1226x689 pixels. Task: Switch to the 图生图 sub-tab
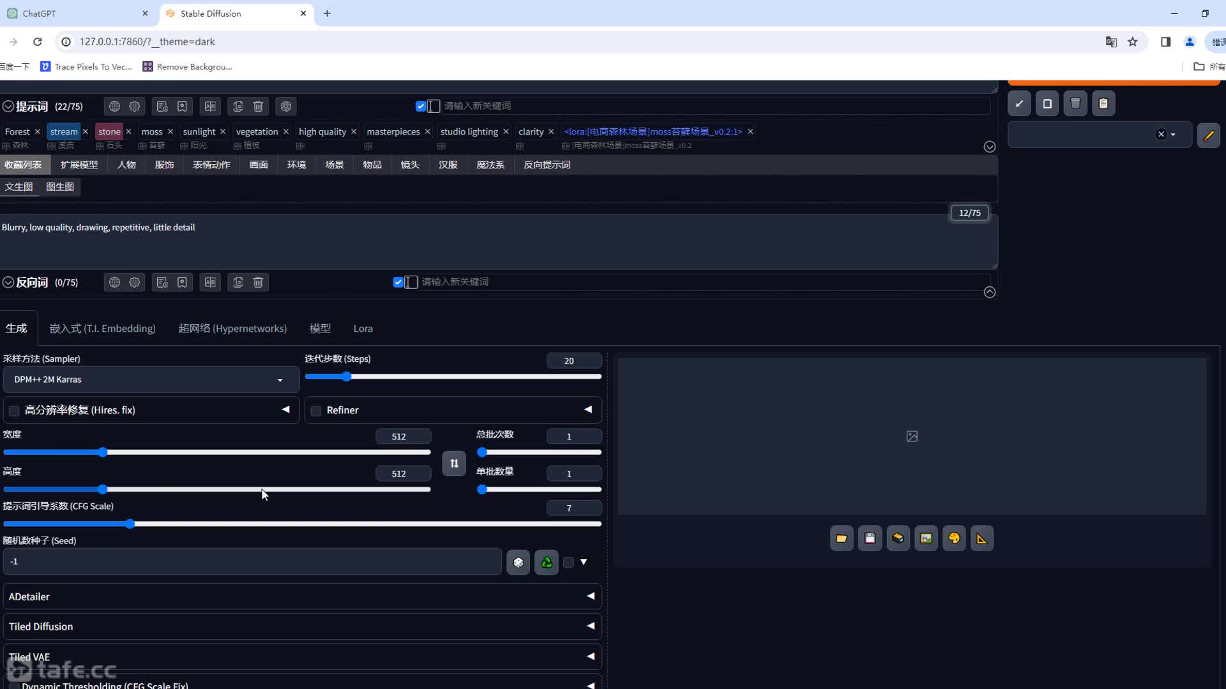click(x=60, y=187)
